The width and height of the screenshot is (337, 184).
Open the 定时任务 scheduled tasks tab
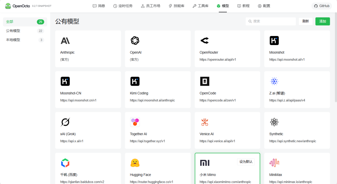click(123, 6)
